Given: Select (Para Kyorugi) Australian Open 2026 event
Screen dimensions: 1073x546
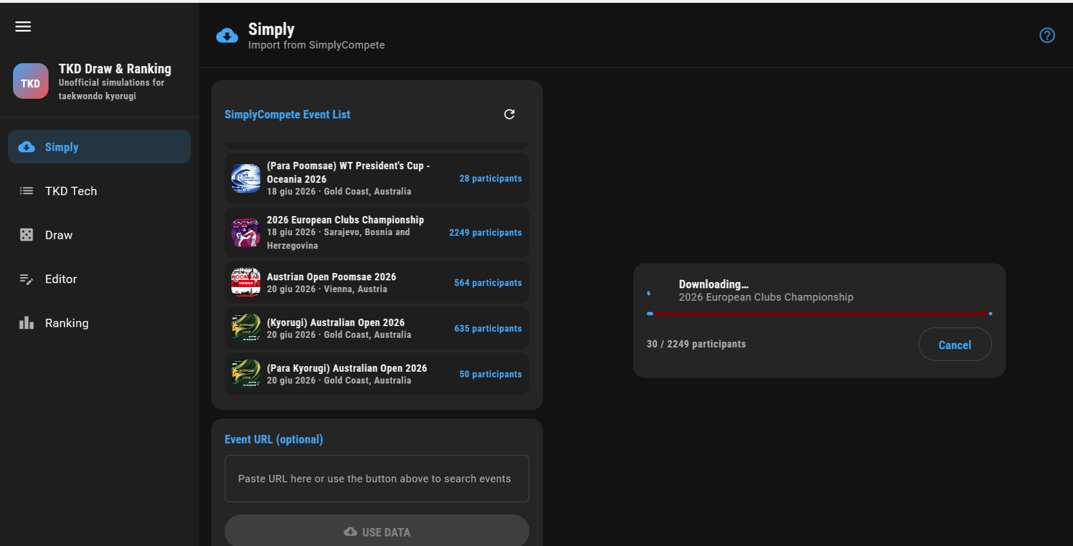Looking at the screenshot, I should point(377,374).
